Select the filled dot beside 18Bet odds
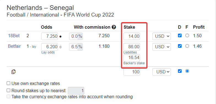Screen dimensions: 216x104 tap(60, 36)
